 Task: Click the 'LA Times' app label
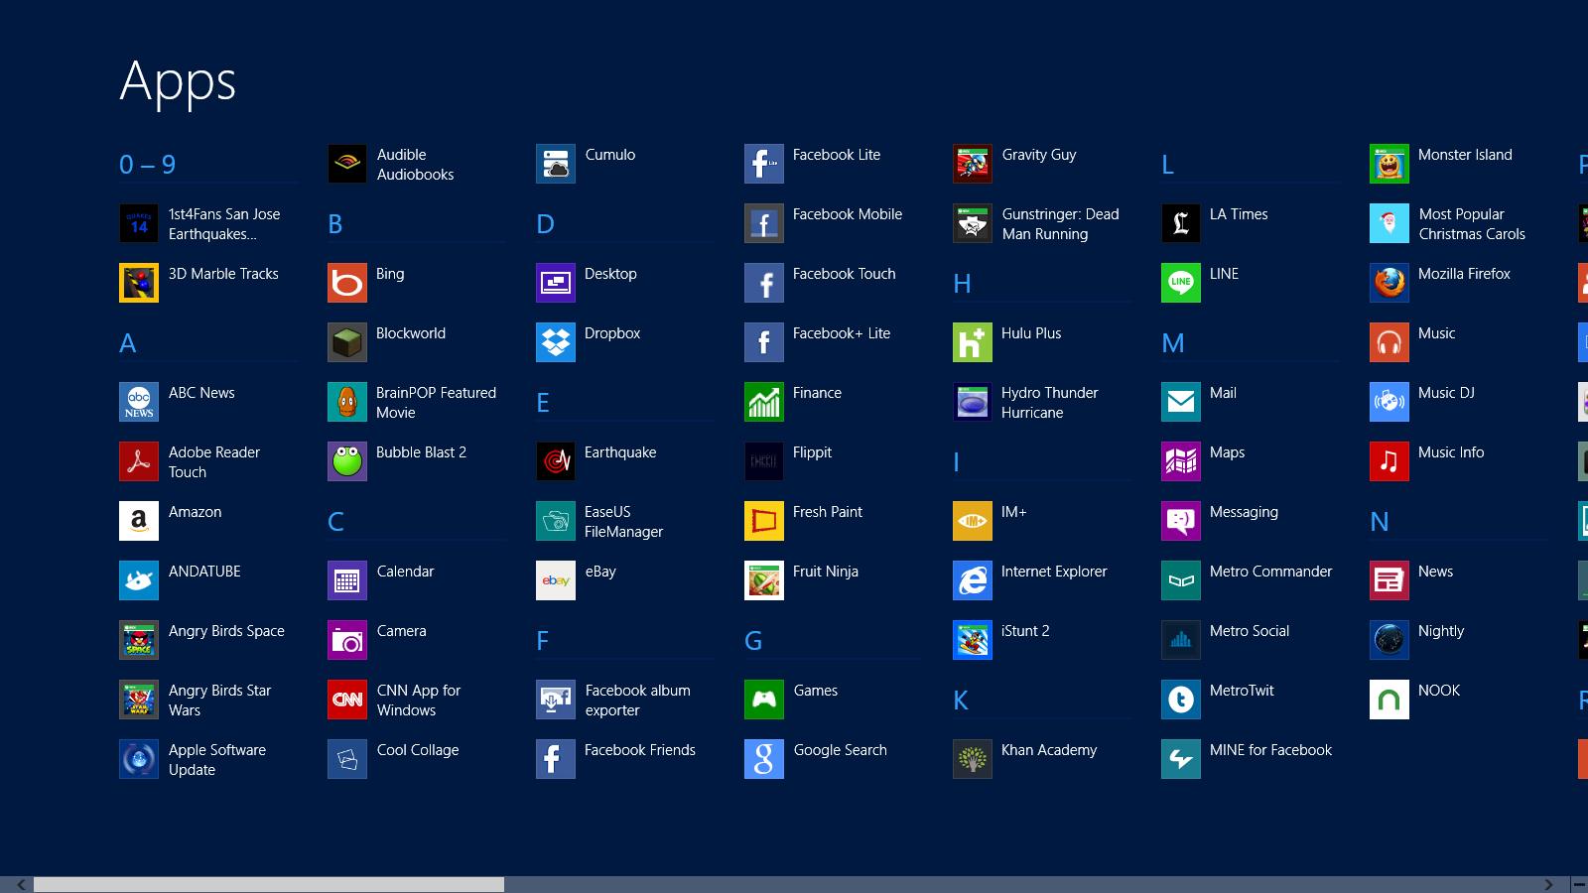(x=1239, y=214)
